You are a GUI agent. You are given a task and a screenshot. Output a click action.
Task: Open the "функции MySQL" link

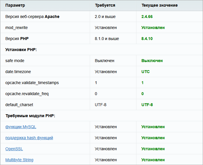[x=21, y=127]
